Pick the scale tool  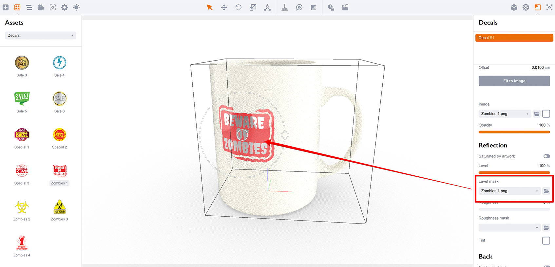pos(253,7)
